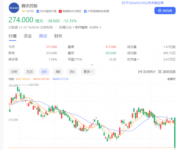Switch to the 财务 tab
This screenshot has width=178, height=150.
tap(58, 36)
